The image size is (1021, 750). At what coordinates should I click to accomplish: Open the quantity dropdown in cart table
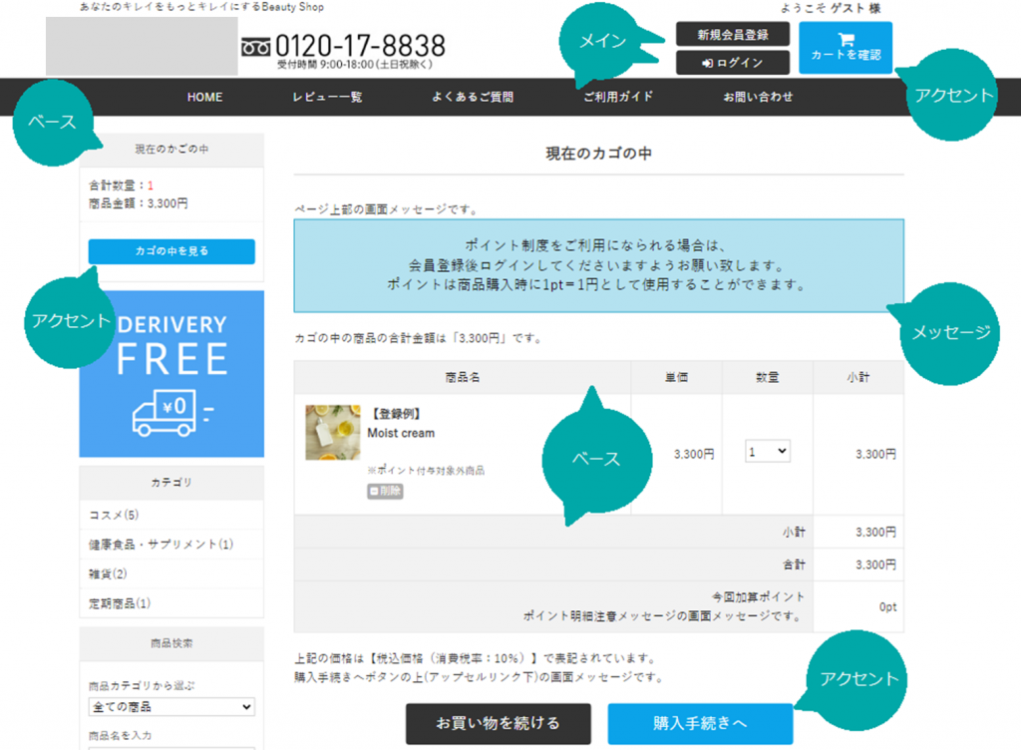pos(768,452)
